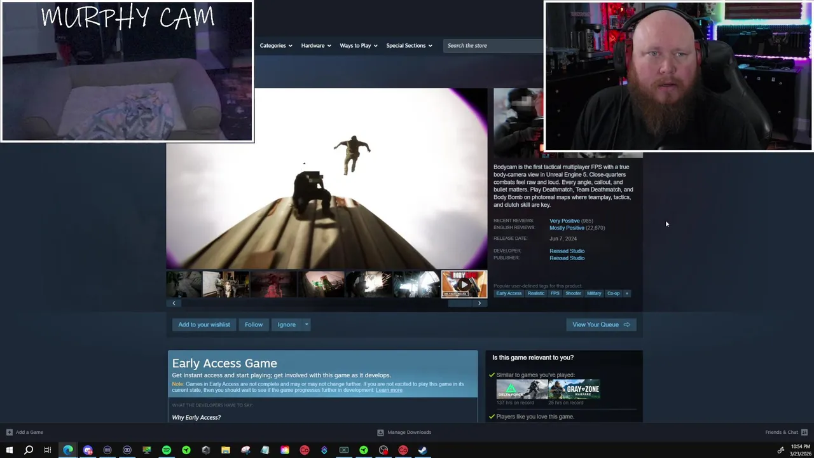Open the Friends & Chat icon
This screenshot has height=458, width=814.
pyautogui.click(x=804, y=433)
